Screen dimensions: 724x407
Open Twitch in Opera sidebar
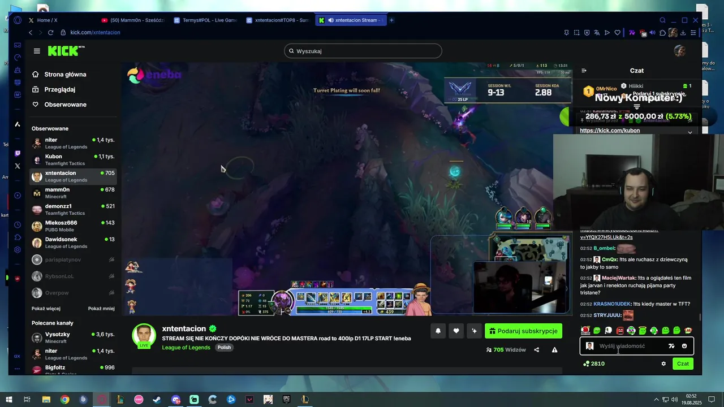[18, 153]
